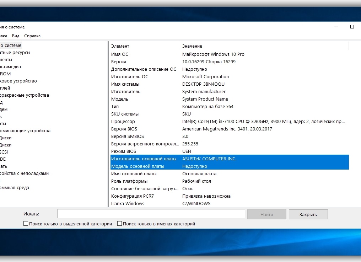
Task: Select the software environment "аммная среда" node
Action: (15, 188)
